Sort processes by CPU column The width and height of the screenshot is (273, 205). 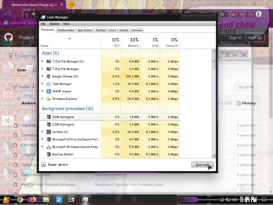tap(111, 42)
